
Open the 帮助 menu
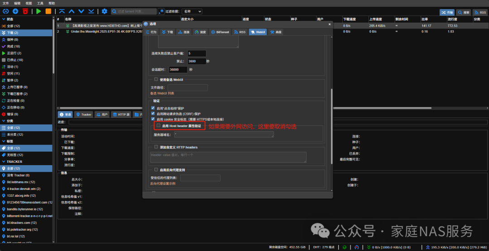52,3
